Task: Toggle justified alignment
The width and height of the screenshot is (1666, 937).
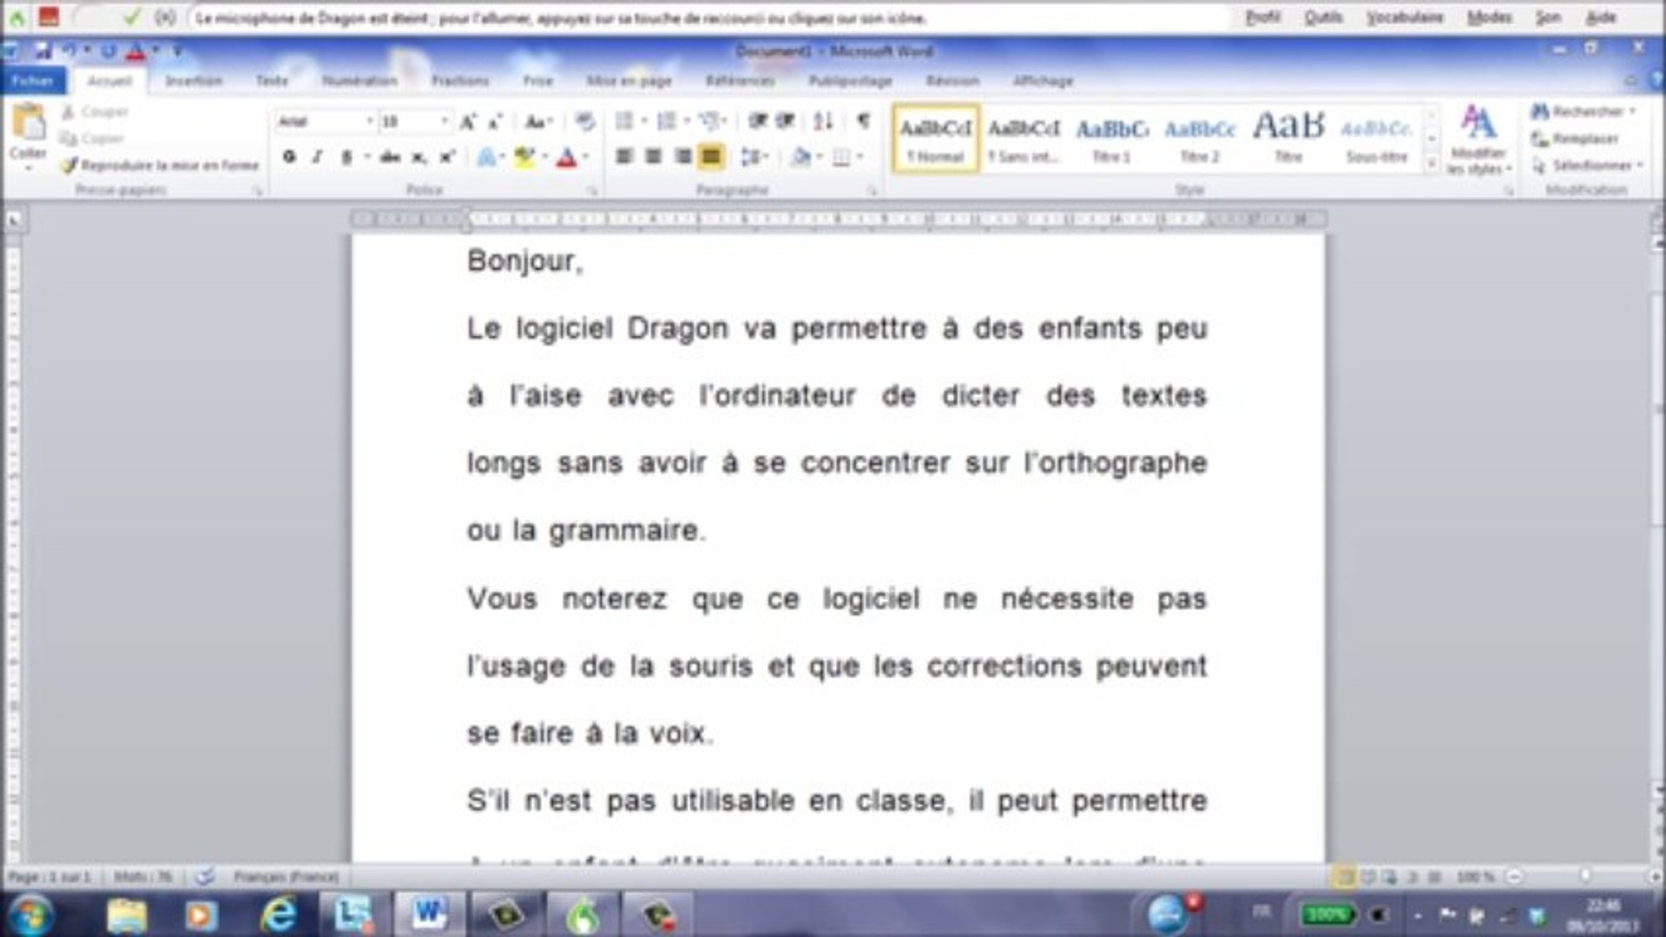Action: click(711, 157)
